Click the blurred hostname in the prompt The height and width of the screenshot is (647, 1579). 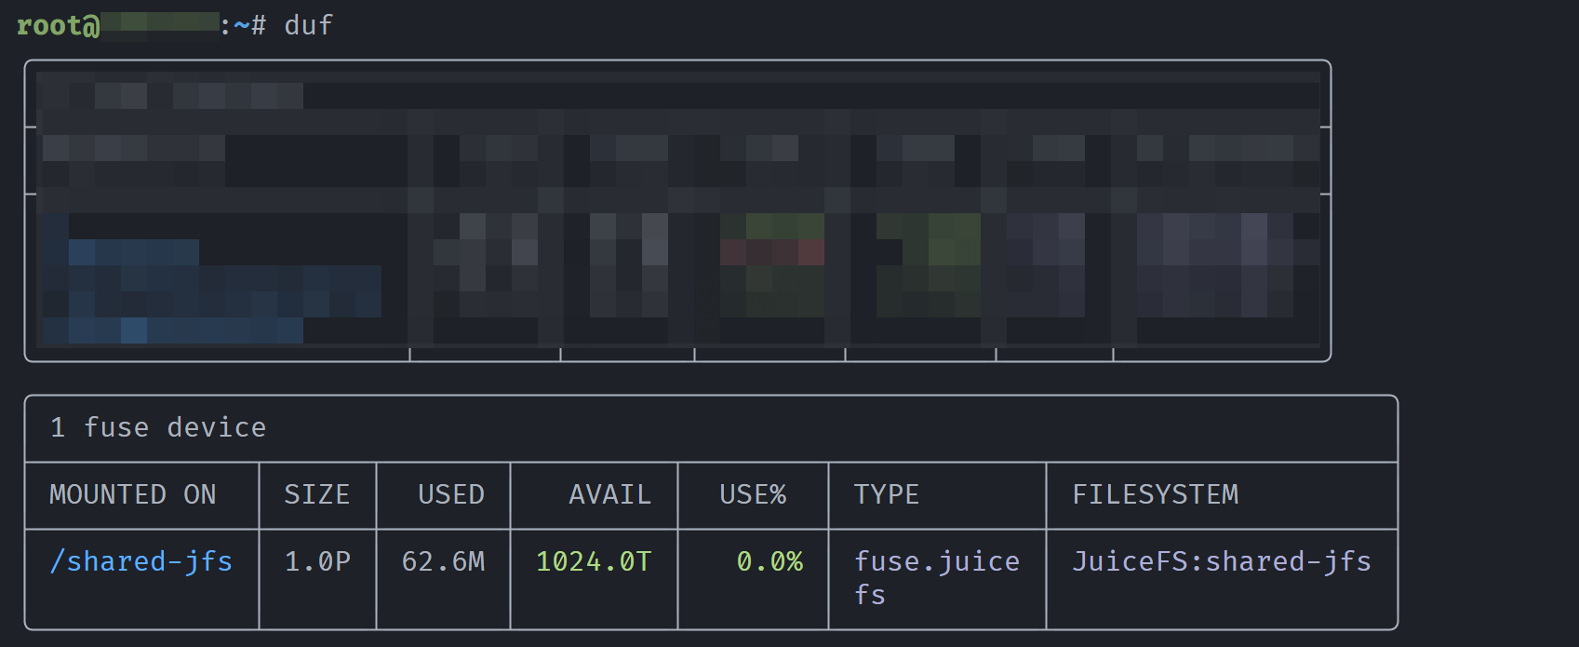click(x=159, y=24)
